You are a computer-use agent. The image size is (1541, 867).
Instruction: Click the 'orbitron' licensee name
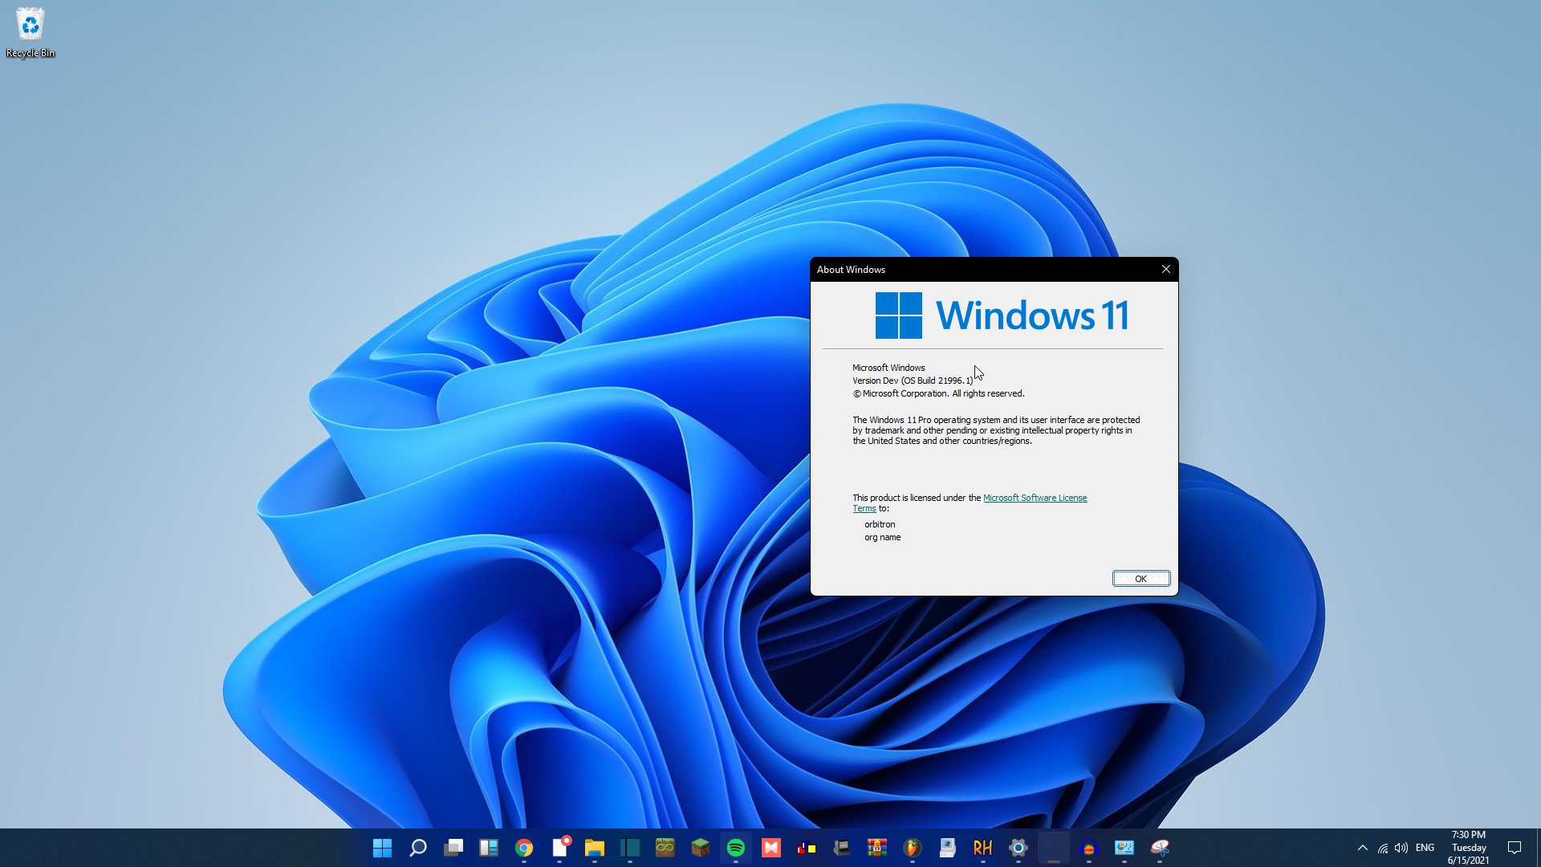[x=880, y=524]
